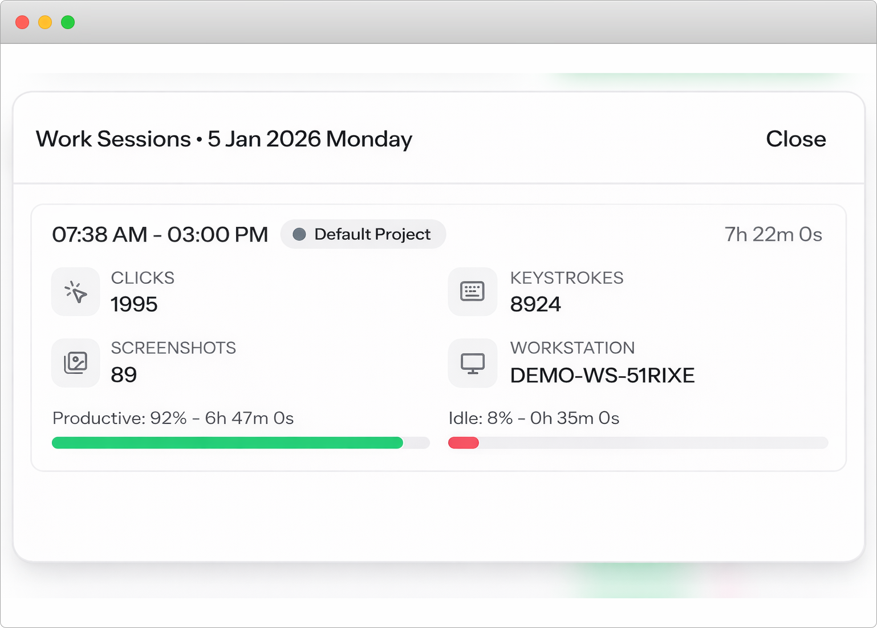Click the screenshots gallery icon
Image resolution: width=877 pixels, height=628 pixels.
pos(76,363)
